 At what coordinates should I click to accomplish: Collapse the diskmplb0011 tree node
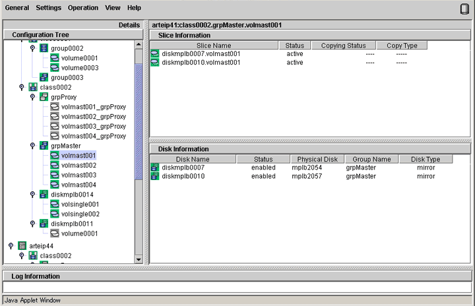pyautogui.click(x=32, y=224)
